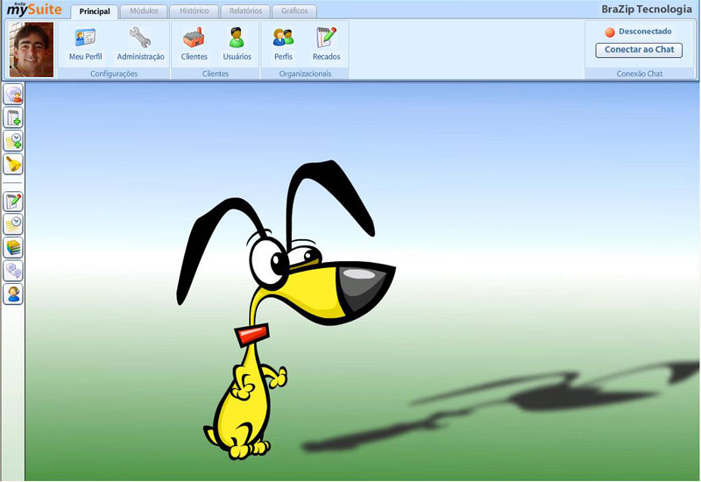Click sidebar note with clock icon
Image resolution: width=701 pixels, height=482 pixels.
(x=13, y=224)
